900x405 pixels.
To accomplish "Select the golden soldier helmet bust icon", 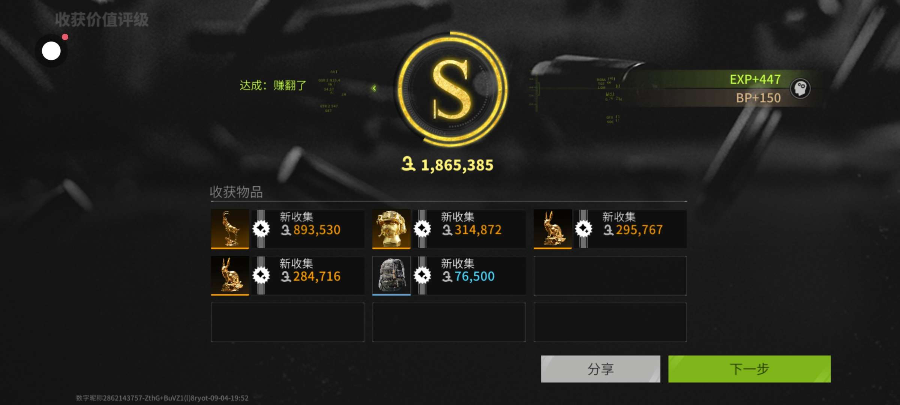I will 391,229.
